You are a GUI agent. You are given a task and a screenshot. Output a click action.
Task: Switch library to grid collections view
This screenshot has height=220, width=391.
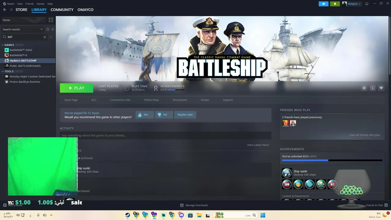pos(51,20)
